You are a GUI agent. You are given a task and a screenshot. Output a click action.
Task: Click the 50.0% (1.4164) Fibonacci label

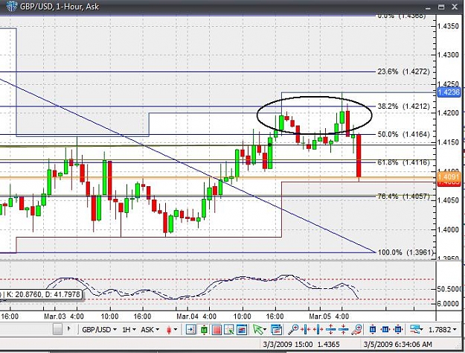click(x=403, y=134)
